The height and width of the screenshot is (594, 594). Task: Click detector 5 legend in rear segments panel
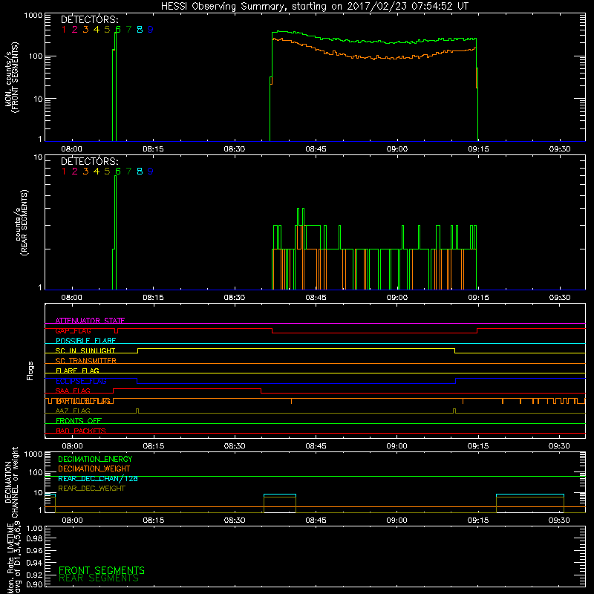click(x=107, y=172)
